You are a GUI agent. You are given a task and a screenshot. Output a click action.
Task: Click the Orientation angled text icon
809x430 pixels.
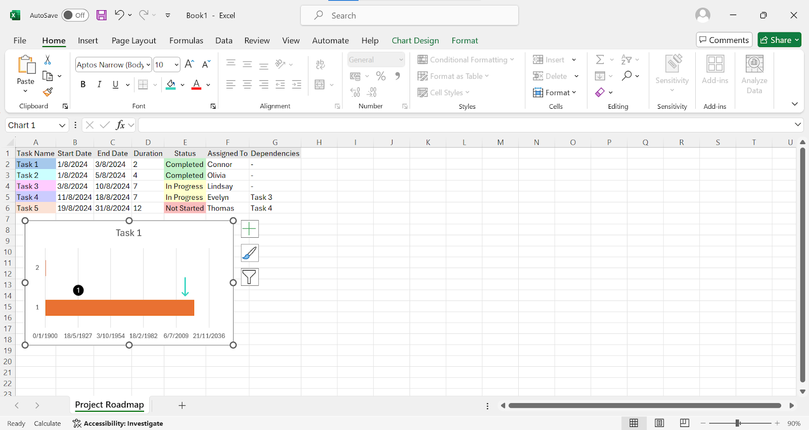280,64
